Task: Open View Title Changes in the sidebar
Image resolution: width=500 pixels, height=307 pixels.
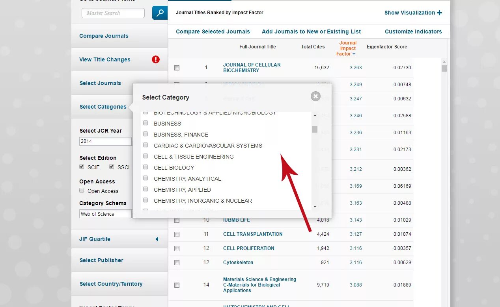Action: [104, 59]
